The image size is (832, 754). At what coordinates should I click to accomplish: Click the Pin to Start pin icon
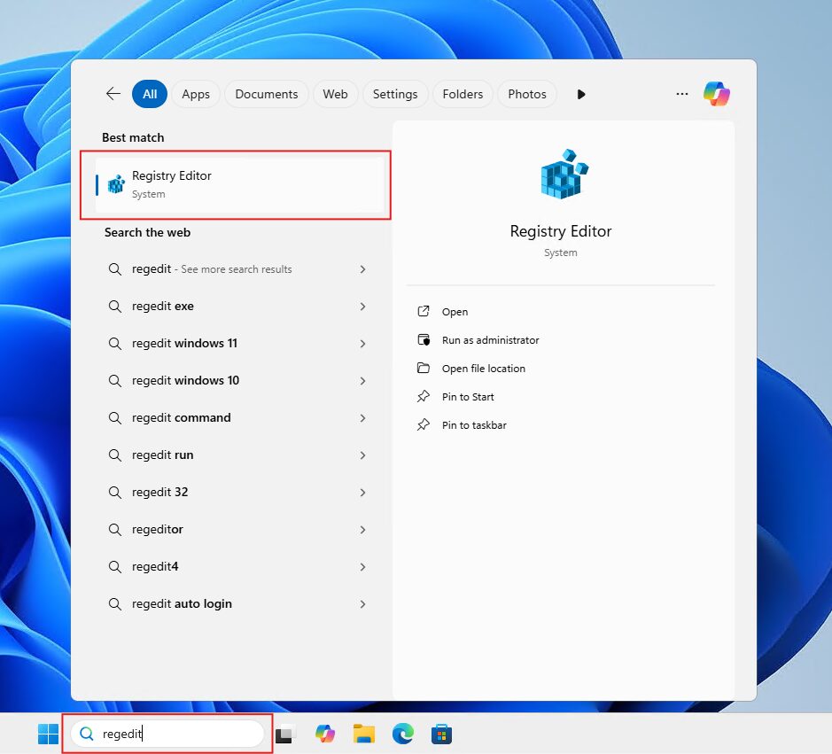424,396
